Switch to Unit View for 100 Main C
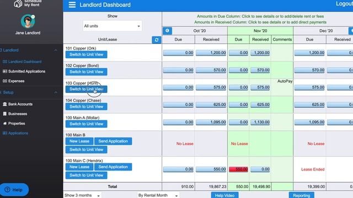353x198 pixels. (x=86, y=175)
